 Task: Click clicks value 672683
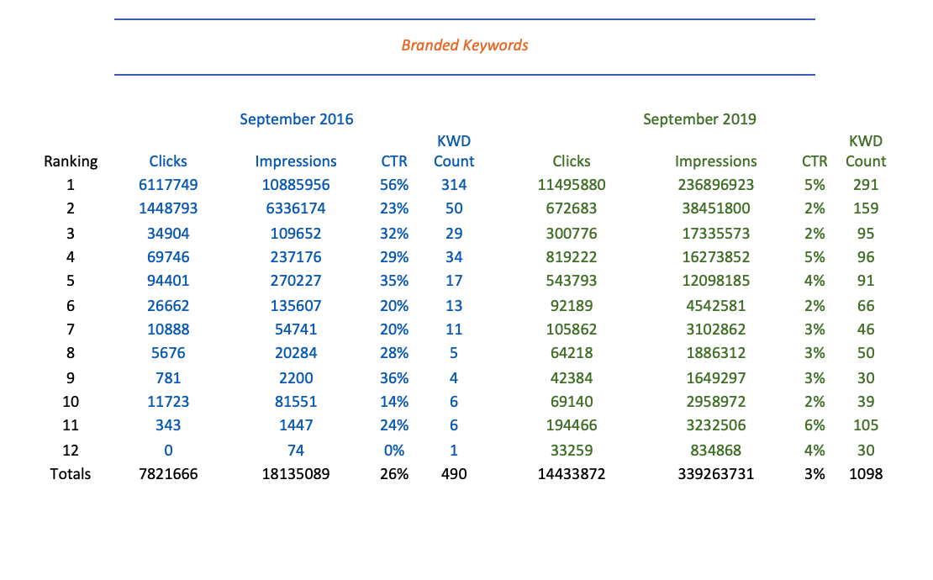[572, 208]
